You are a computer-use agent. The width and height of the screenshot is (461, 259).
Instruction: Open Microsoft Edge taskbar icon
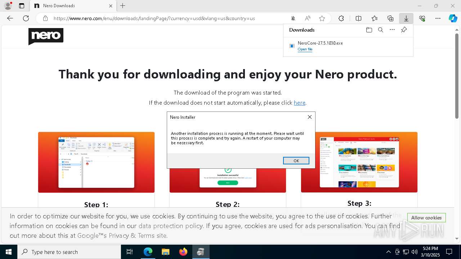point(148,252)
